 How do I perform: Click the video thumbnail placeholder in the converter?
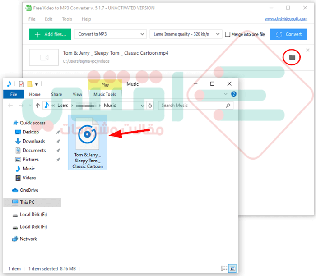click(44, 57)
